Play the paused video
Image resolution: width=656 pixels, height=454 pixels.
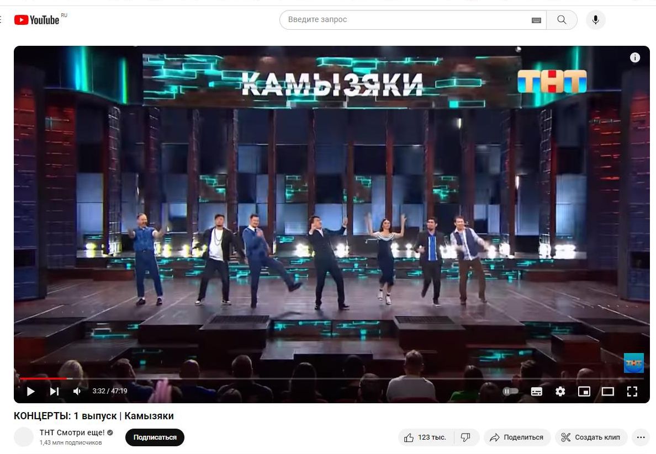click(x=30, y=391)
